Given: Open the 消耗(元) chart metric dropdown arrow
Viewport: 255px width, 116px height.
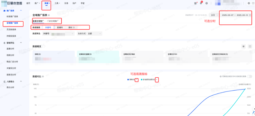Looking at the screenshot, I should [137, 80].
